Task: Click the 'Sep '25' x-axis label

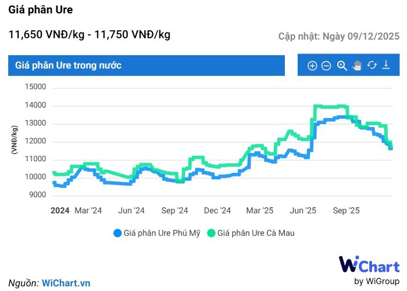Action: pyautogui.click(x=346, y=211)
